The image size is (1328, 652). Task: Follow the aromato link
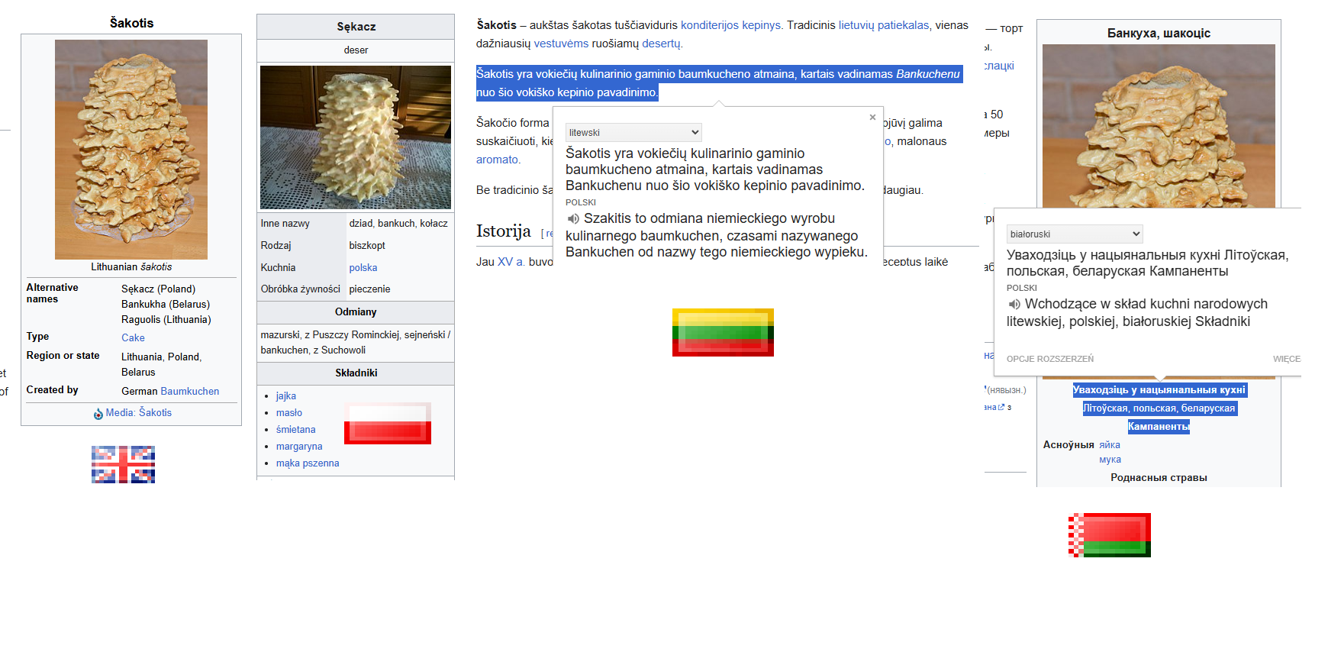click(x=498, y=160)
